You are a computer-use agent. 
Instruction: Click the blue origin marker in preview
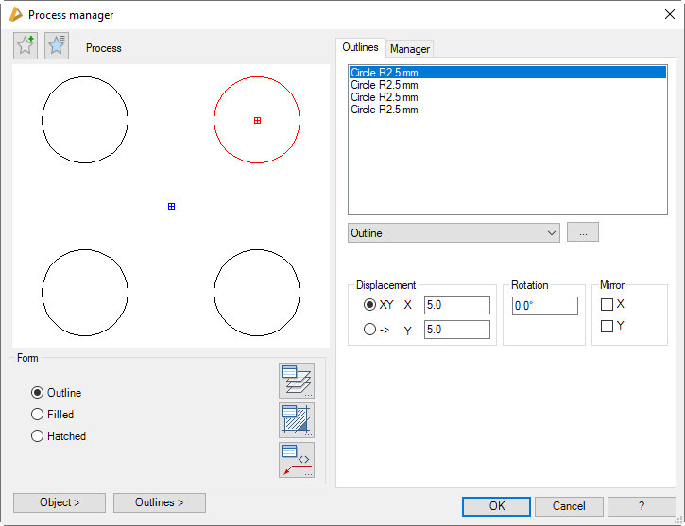point(171,206)
